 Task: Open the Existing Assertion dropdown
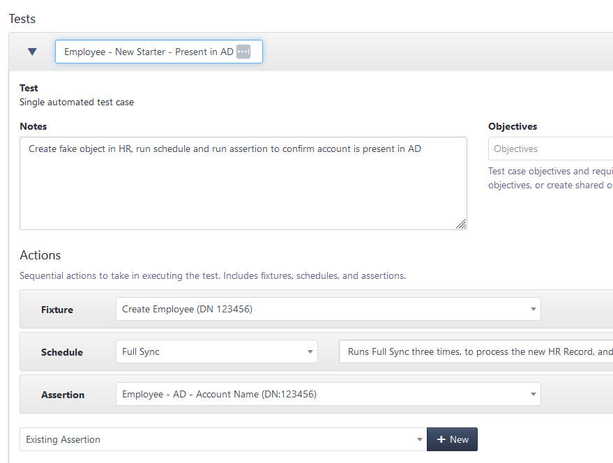pyautogui.click(x=223, y=439)
